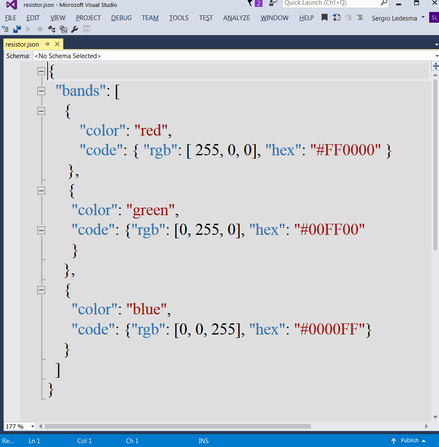
Task: Open the DEBUG menu
Action: pos(121,18)
